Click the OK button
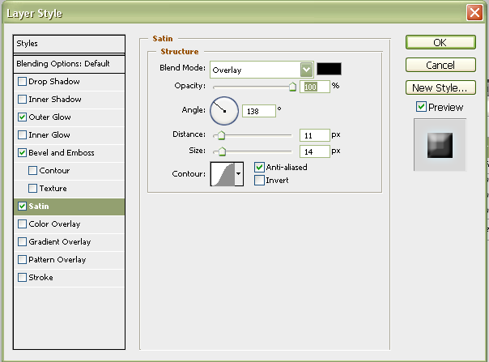Viewport: 489px width, 362px height. point(440,42)
